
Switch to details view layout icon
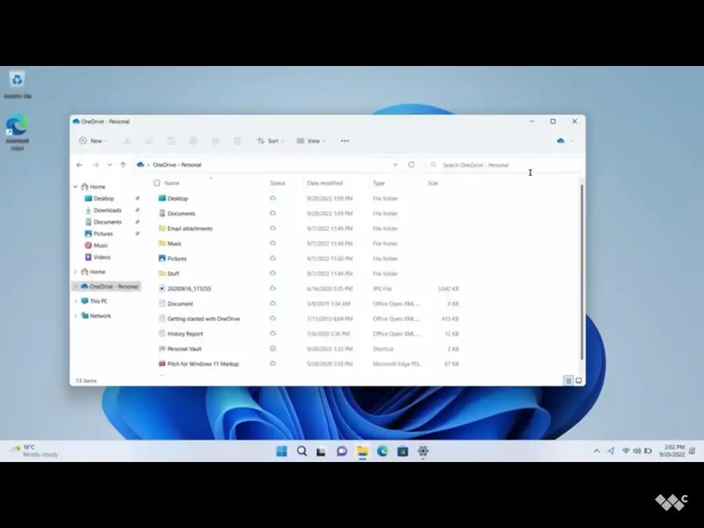568,381
